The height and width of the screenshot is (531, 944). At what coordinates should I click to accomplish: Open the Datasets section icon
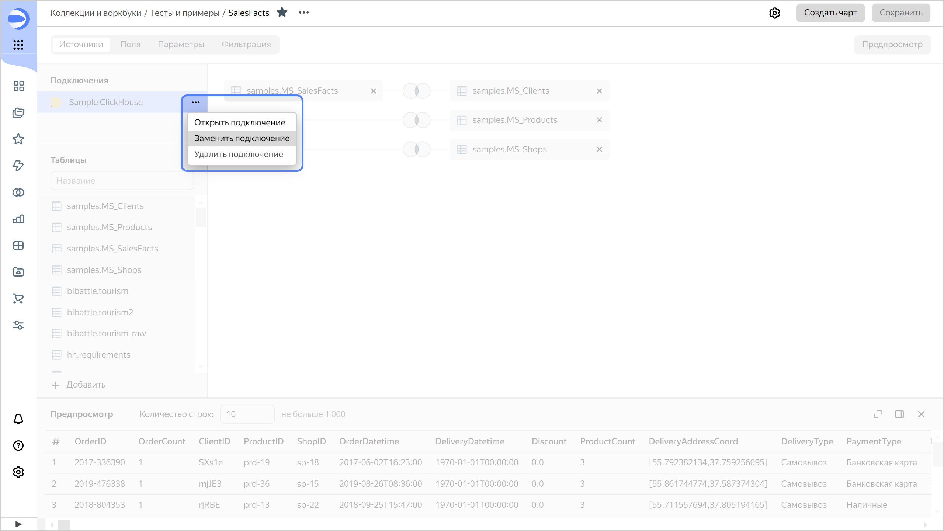[x=18, y=192]
